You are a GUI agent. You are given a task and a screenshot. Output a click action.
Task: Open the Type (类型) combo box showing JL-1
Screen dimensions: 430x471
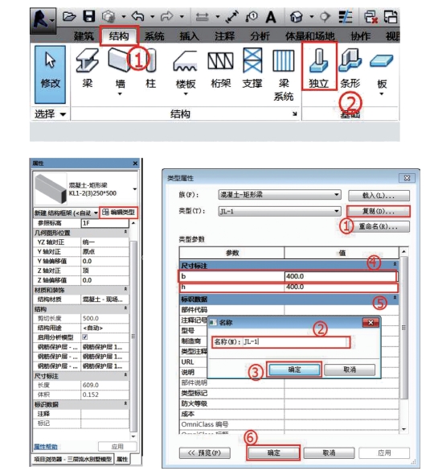(x=280, y=212)
